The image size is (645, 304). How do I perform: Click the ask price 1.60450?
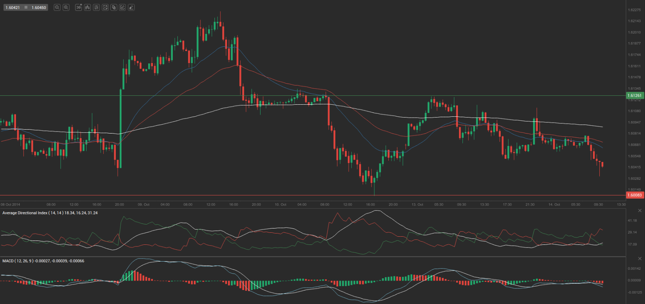point(39,7)
